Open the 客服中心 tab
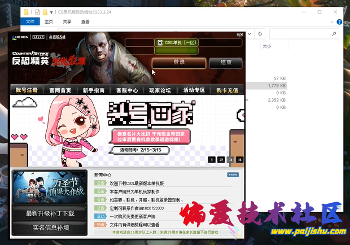The height and width of the screenshot is (245, 350). (127, 90)
